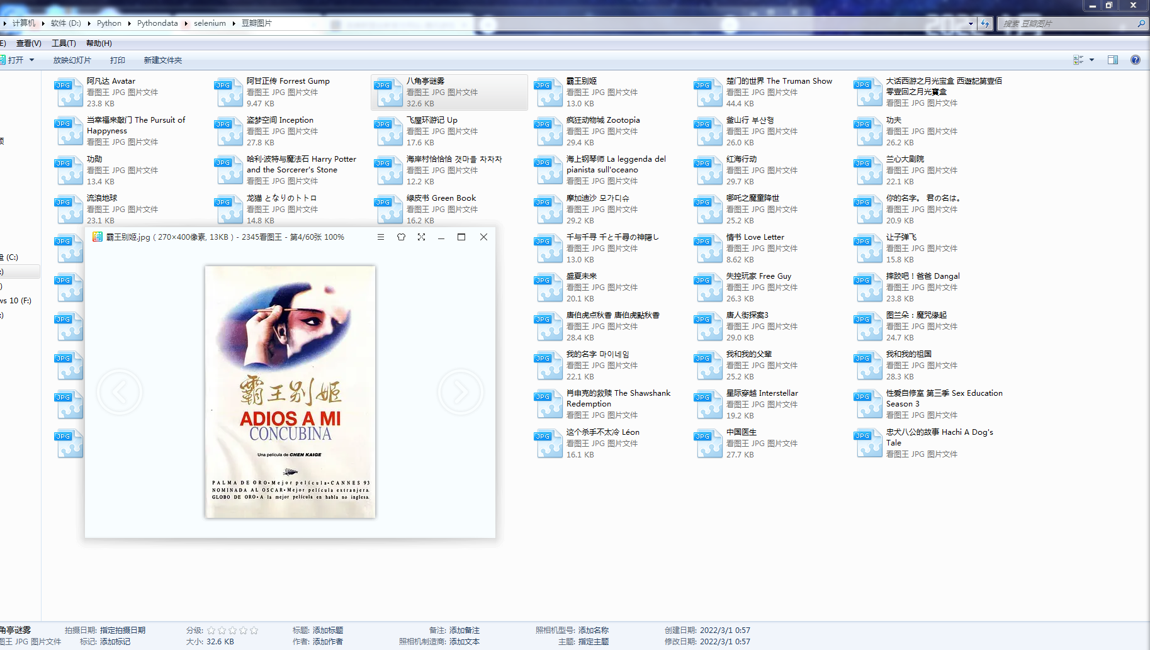Click 指定拍摄日期 in the details pane

click(x=123, y=630)
